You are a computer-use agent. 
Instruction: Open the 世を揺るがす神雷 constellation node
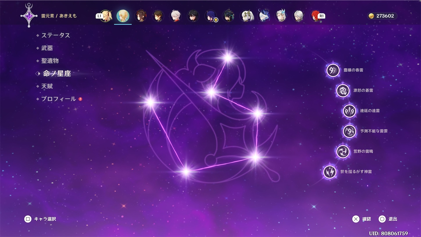[x=330, y=172]
